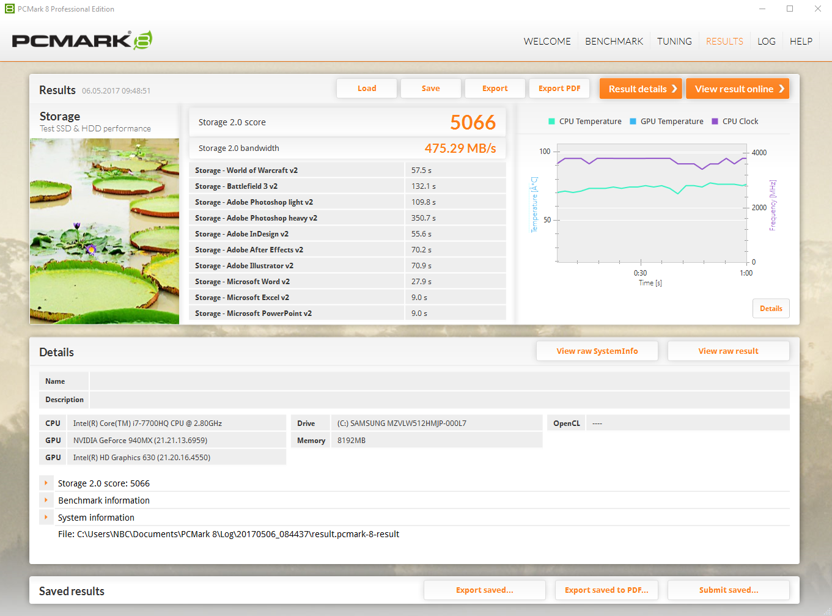Click Export saved to PDF... button

[x=607, y=590]
